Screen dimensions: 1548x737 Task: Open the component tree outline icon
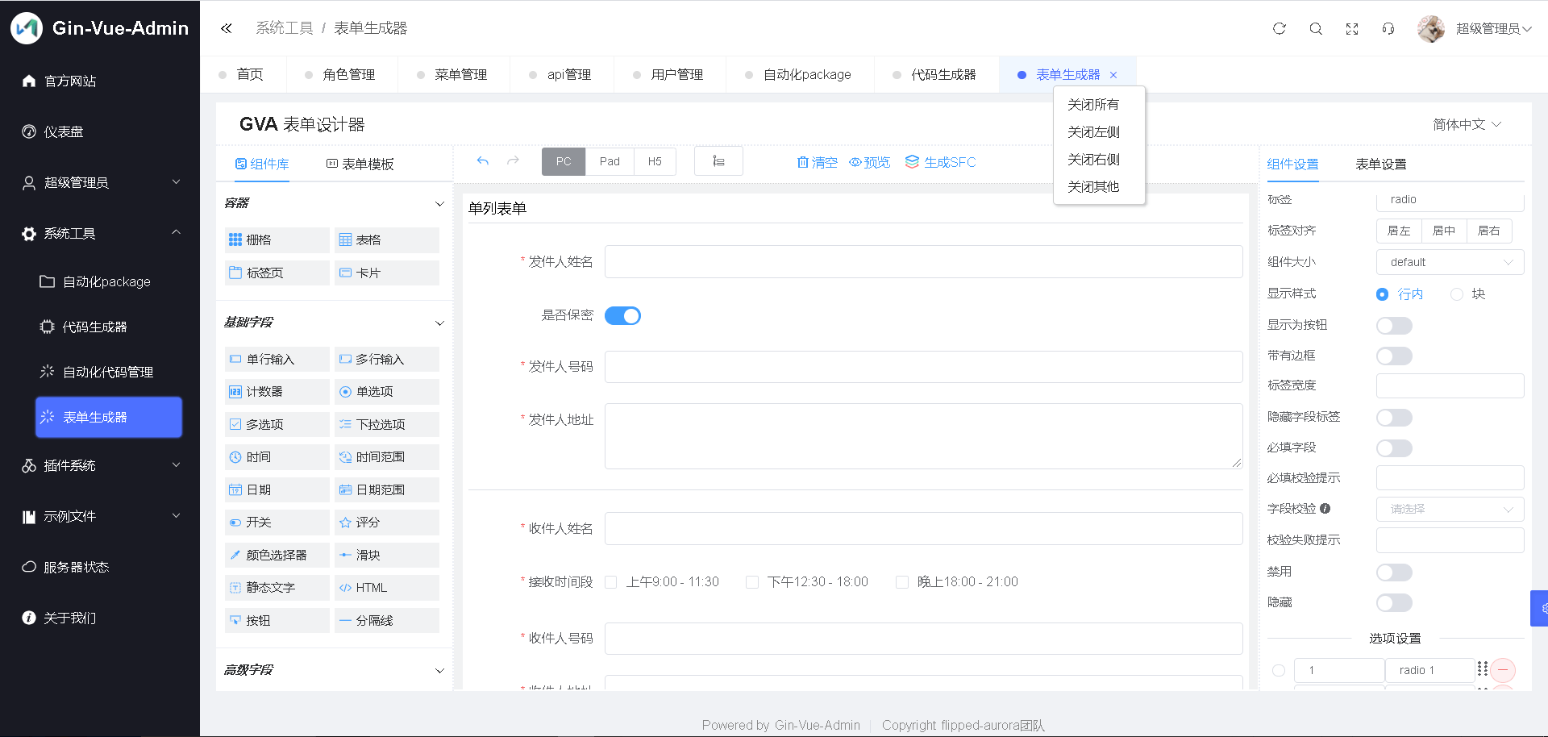[718, 161]
